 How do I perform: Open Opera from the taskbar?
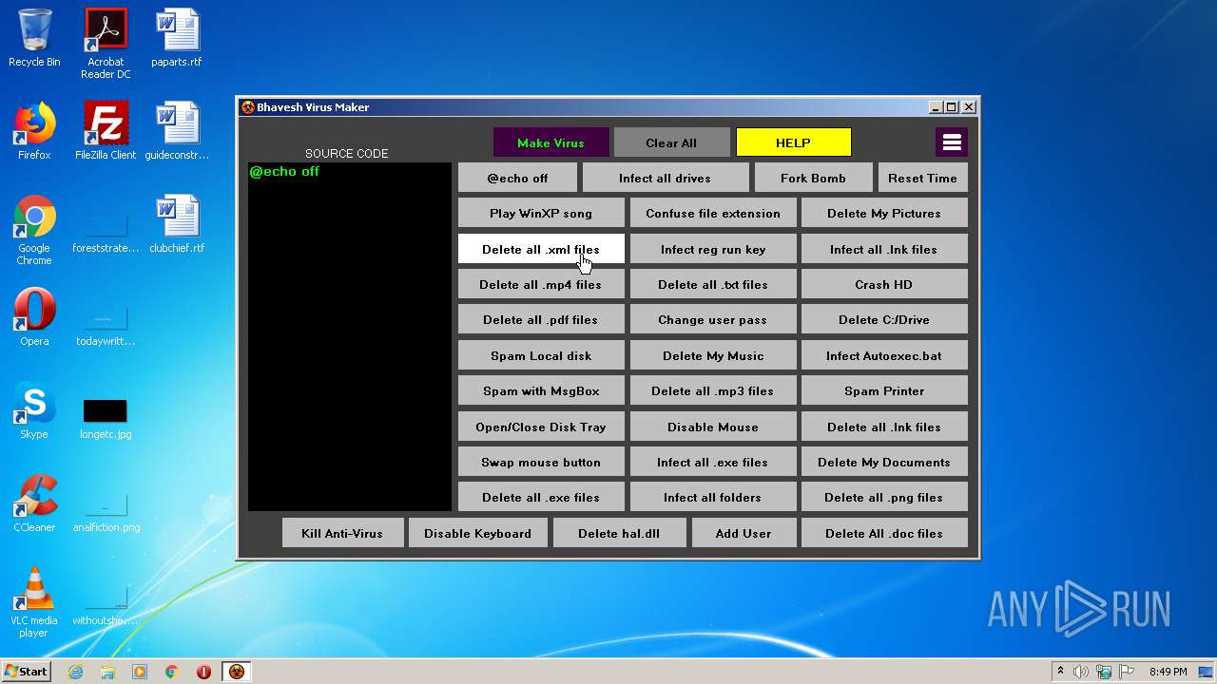pyautogui.click(x=203, y=672)
